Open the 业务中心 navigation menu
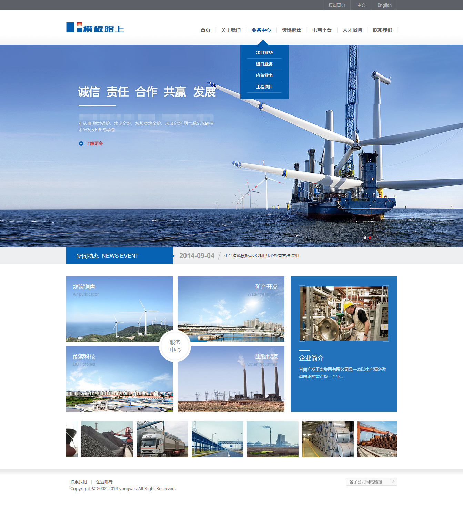 point(261,30)
